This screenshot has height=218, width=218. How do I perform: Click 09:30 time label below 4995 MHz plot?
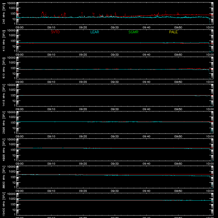[115, 164]
